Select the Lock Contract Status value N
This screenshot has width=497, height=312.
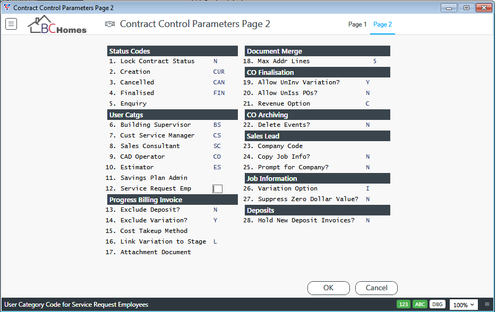coord(215,61)
